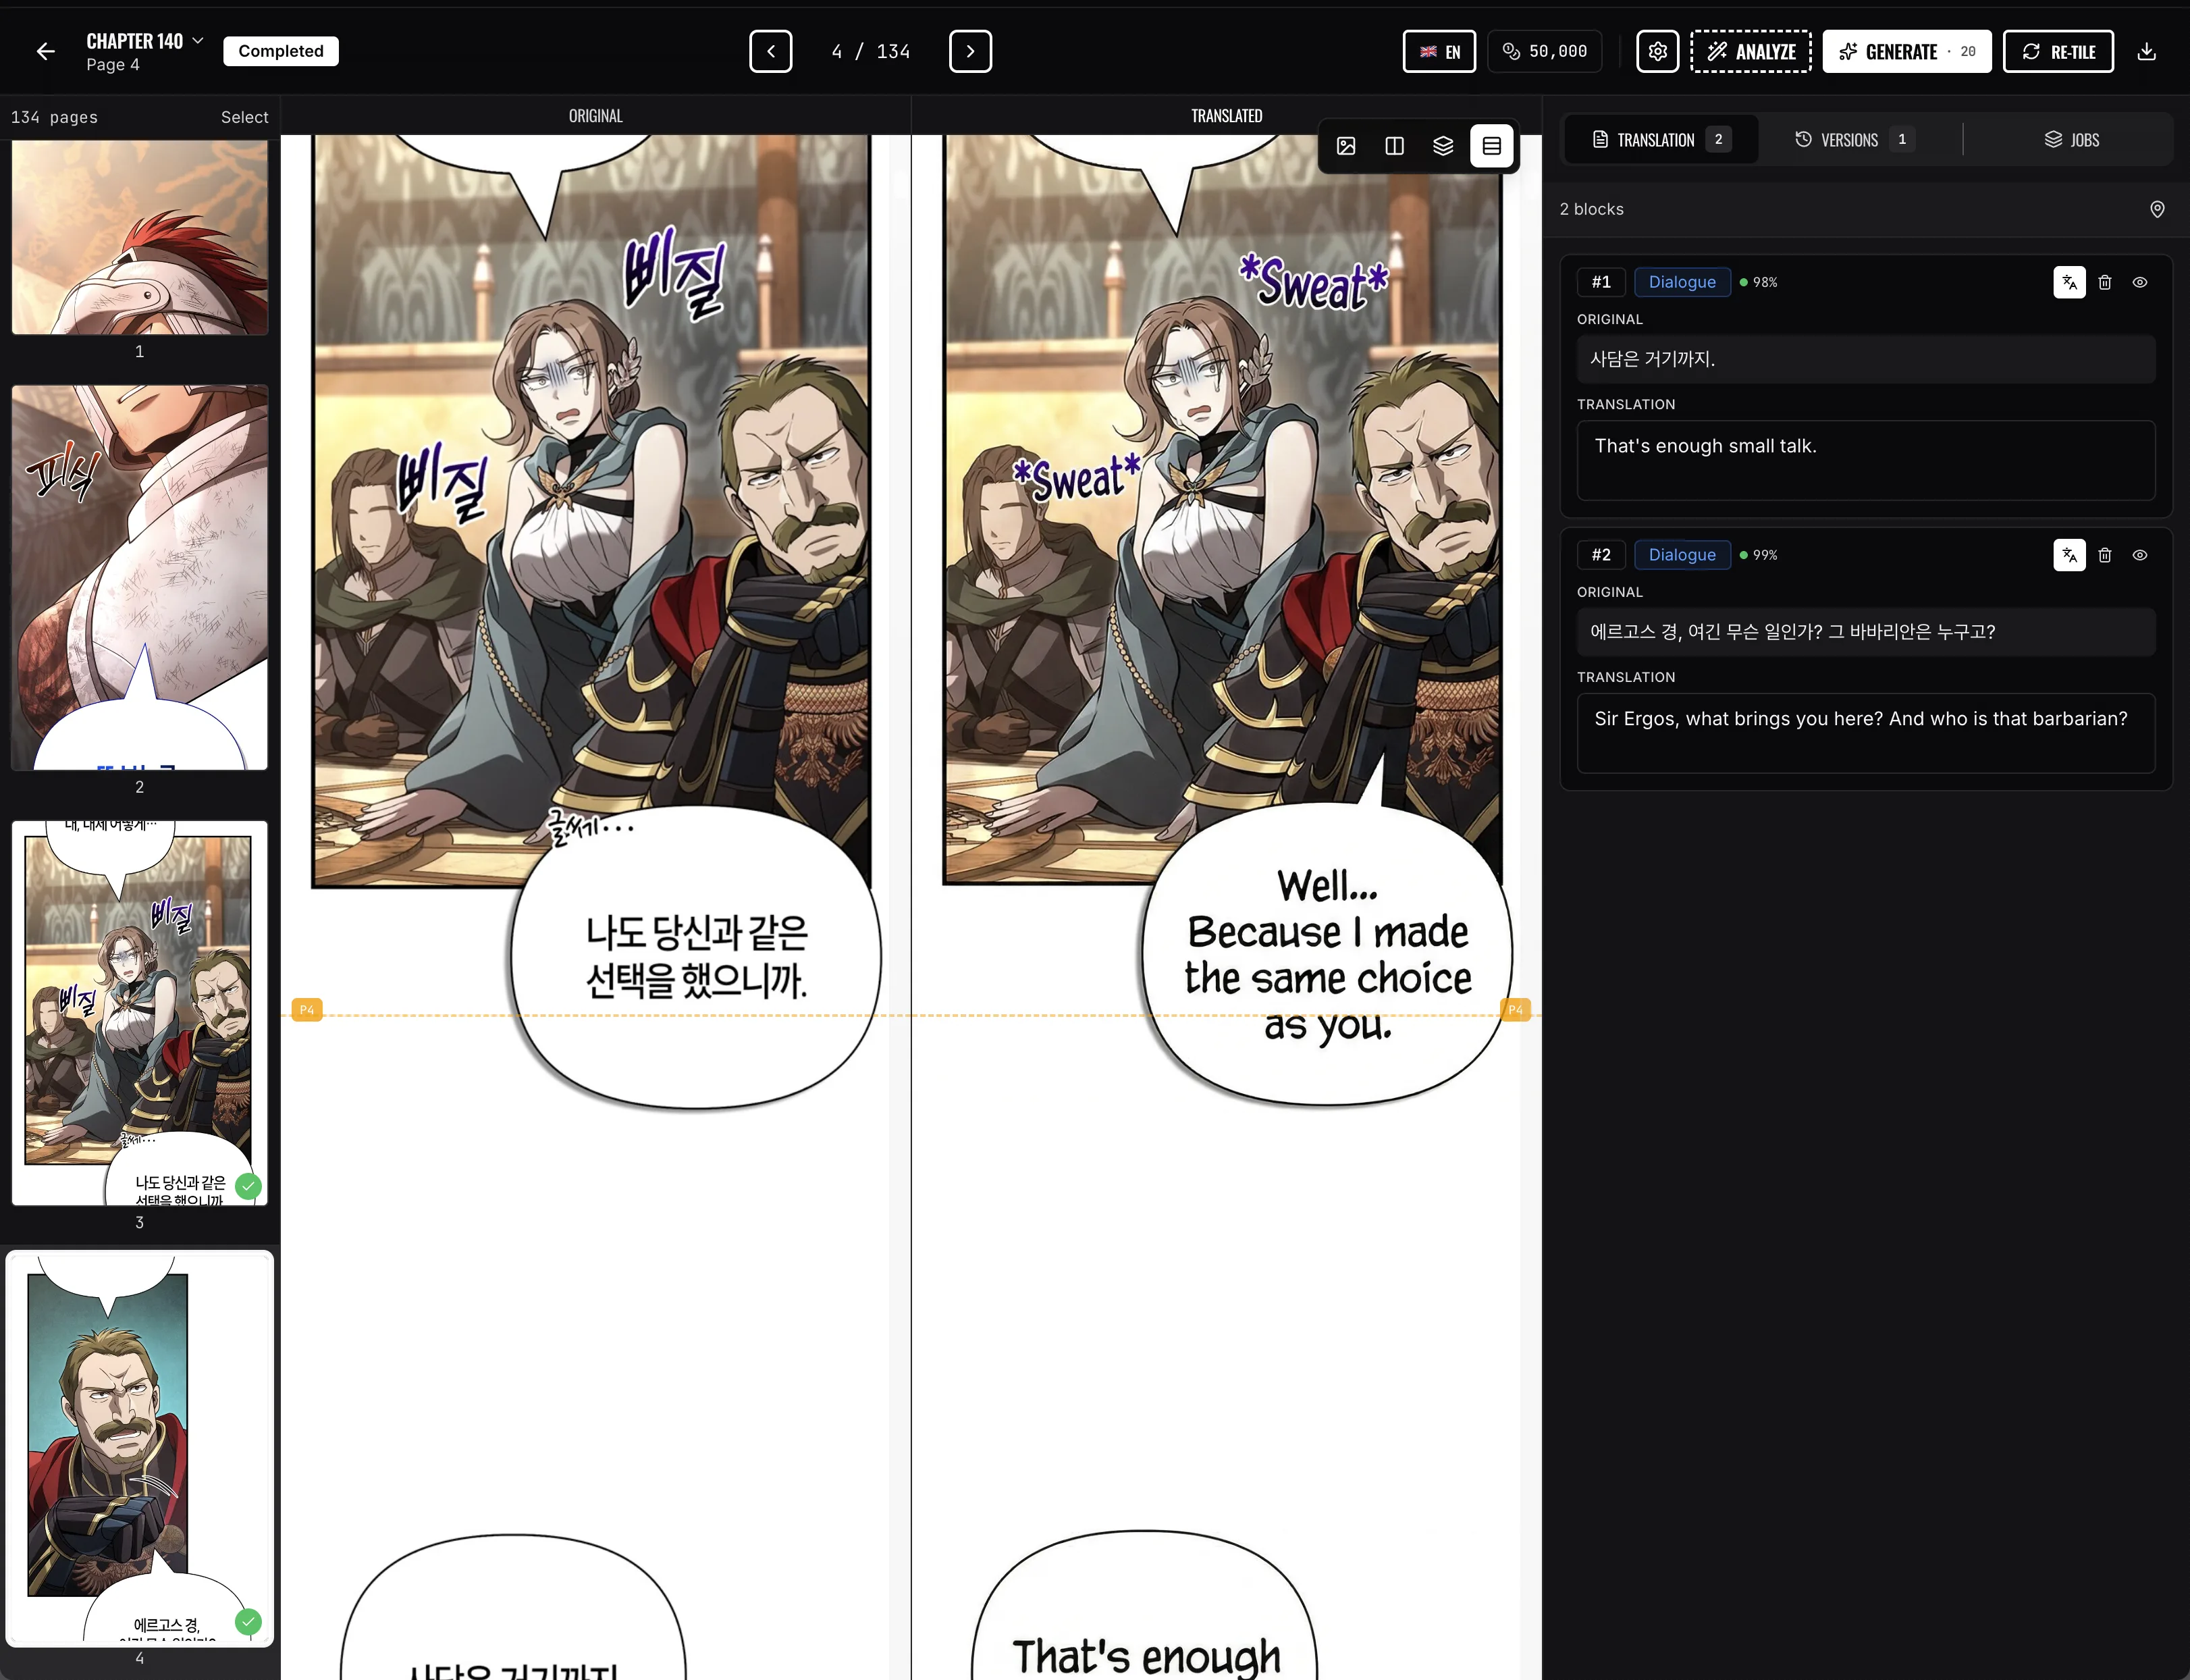
Task: Toggle visibility of block #1
Action: pos(2139,282)
